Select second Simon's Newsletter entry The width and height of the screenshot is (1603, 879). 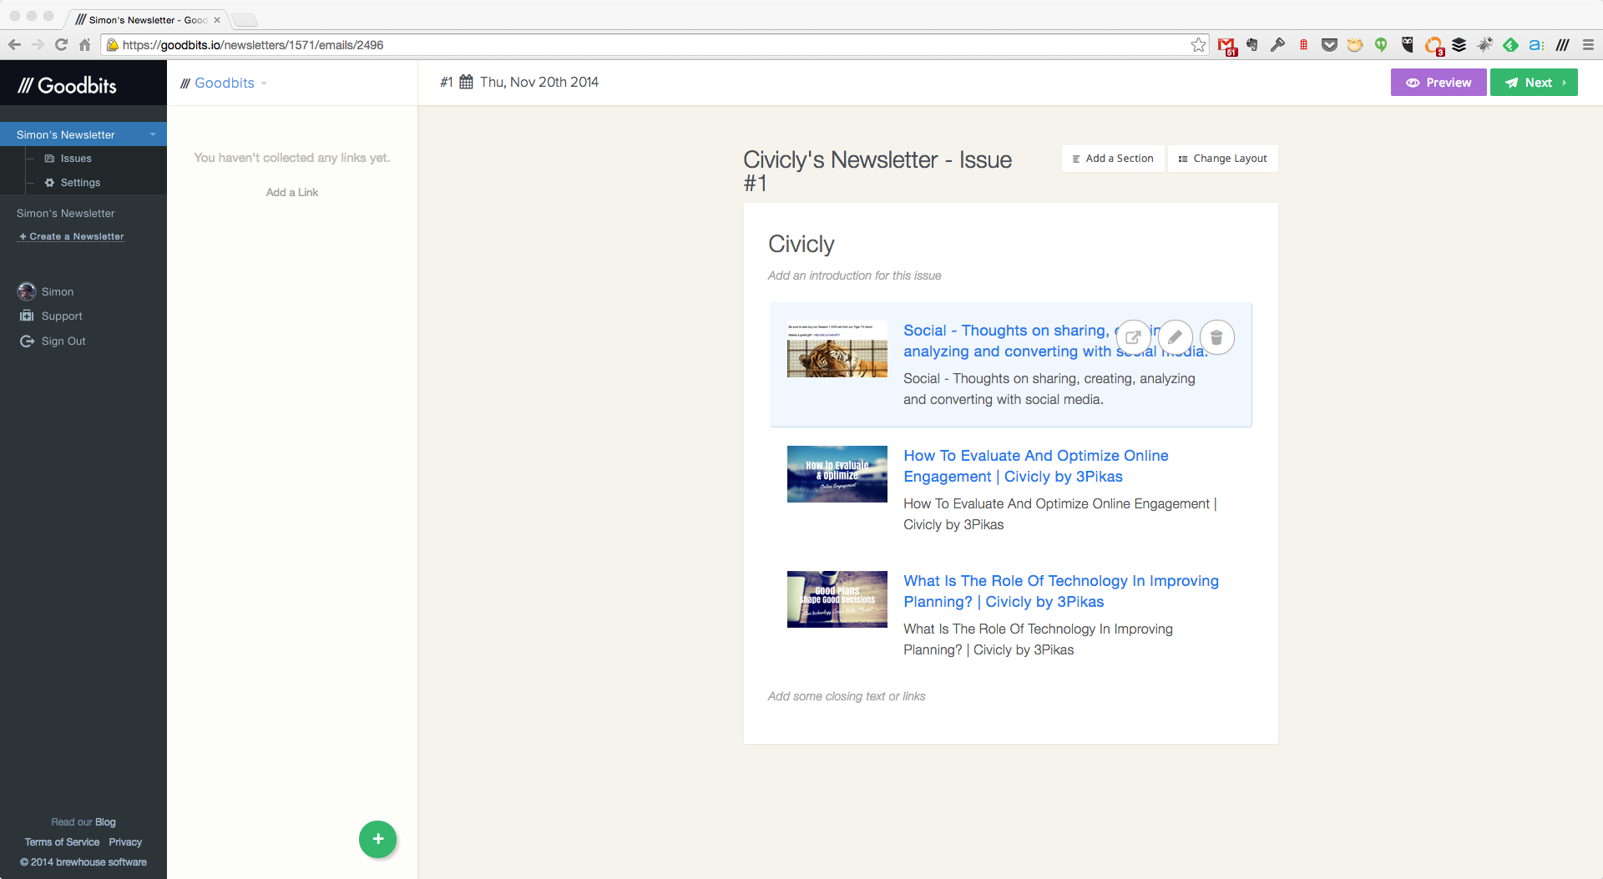(66, 214)
